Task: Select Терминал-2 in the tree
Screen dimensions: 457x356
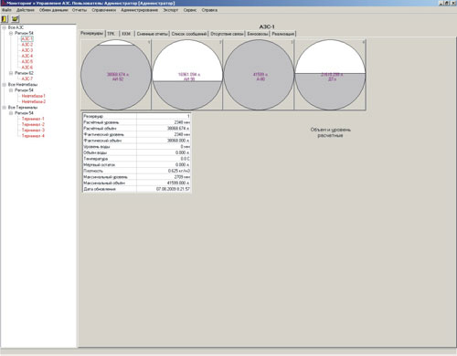Action: point(33,124)
